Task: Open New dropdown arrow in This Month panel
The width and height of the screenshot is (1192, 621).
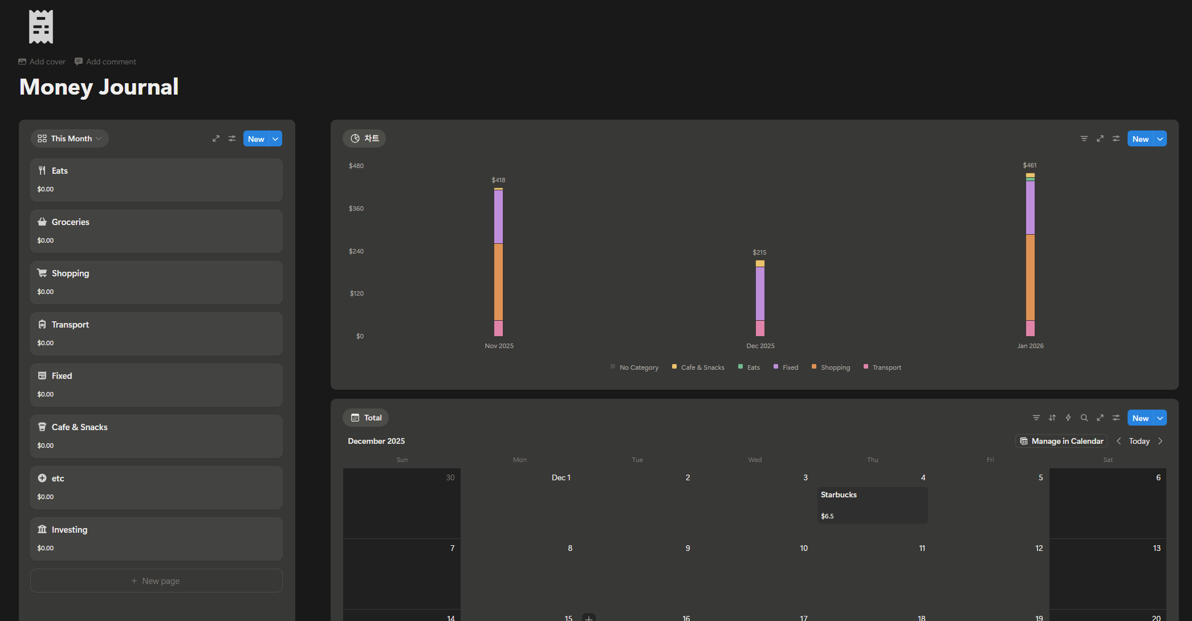Action: tap(275, 139)
